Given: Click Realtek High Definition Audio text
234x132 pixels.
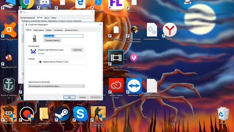Looking at the screenshot, I should tap(51, 50).
